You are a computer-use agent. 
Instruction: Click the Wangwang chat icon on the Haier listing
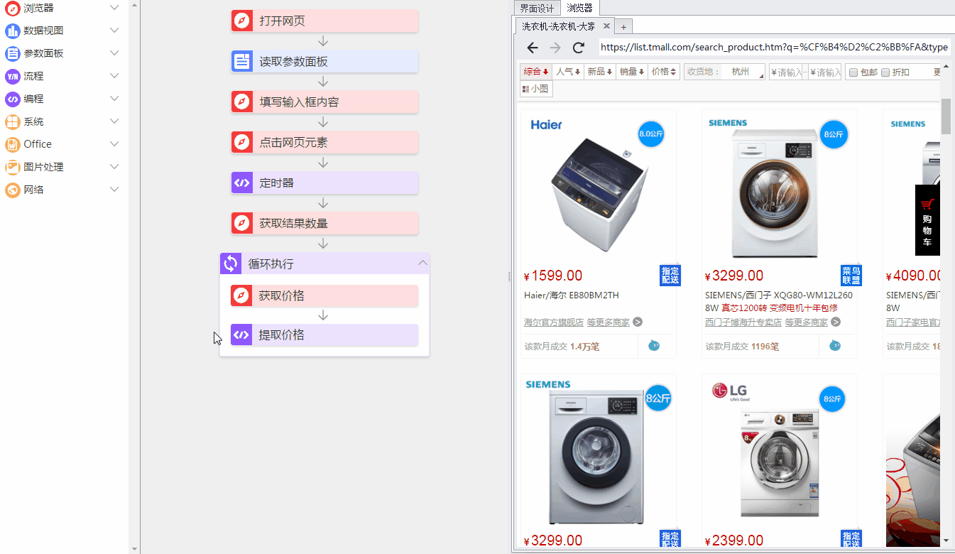(x=654, y=346)
